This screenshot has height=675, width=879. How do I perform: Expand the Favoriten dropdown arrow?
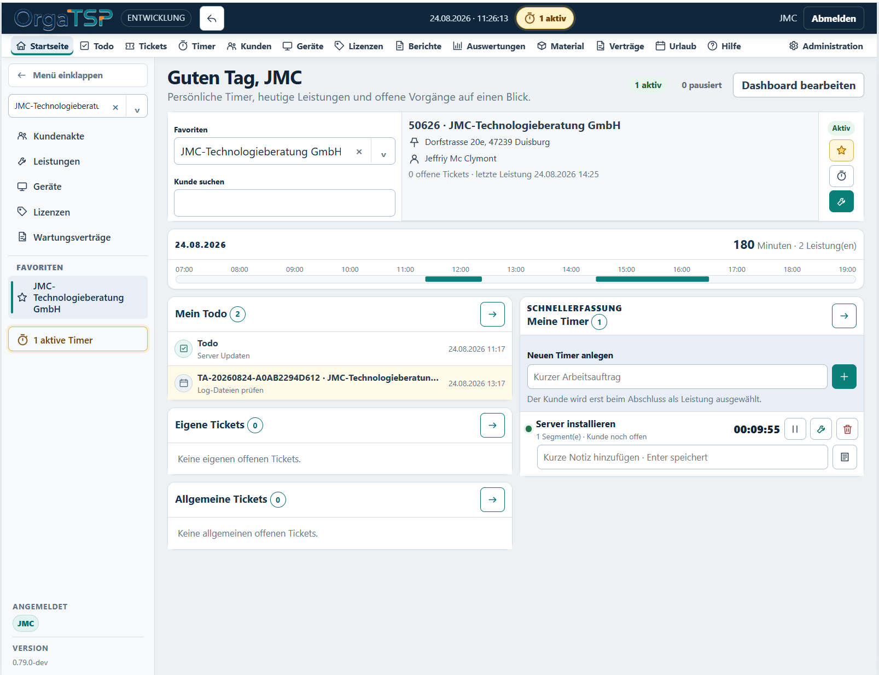[x=383, y=152]
